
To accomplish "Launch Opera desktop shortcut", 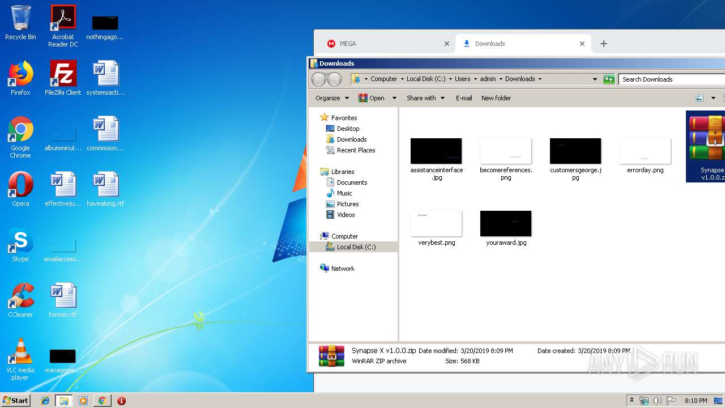I will point(20,189).
